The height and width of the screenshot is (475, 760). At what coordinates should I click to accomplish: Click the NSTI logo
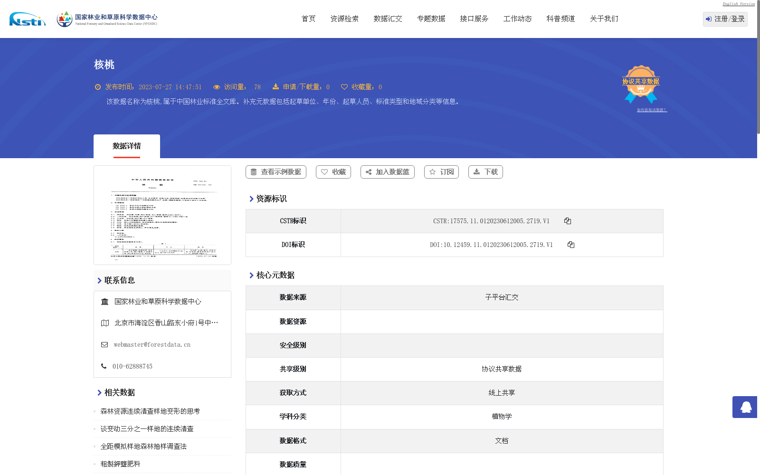28,19
